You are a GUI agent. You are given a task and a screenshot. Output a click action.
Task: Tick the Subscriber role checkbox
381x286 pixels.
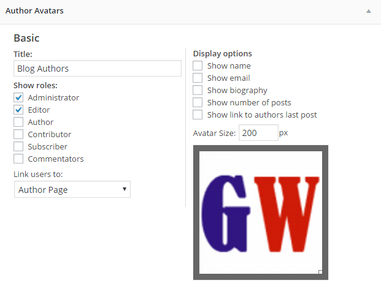tap(18, 146)
